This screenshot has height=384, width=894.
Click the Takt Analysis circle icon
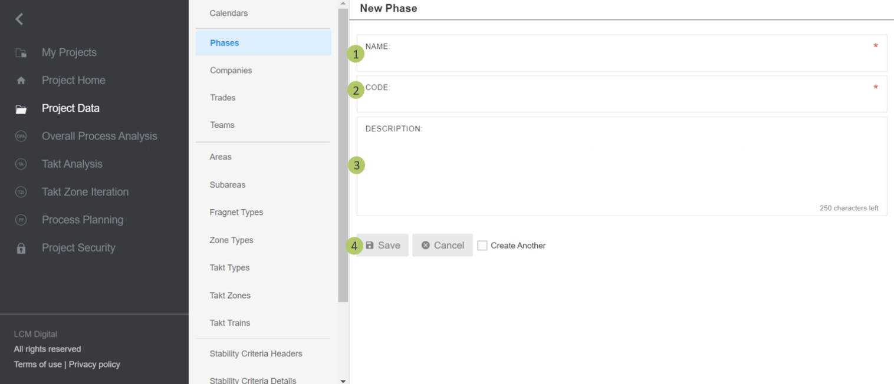pos(21,164)
